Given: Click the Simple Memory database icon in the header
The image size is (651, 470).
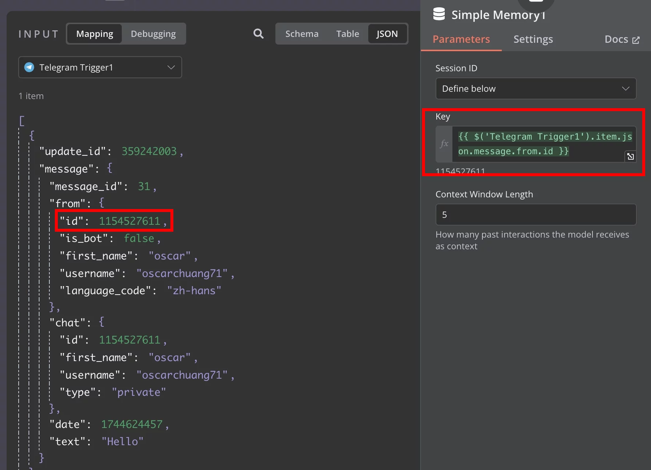Looking at the screenshot, I should [439, 14].
